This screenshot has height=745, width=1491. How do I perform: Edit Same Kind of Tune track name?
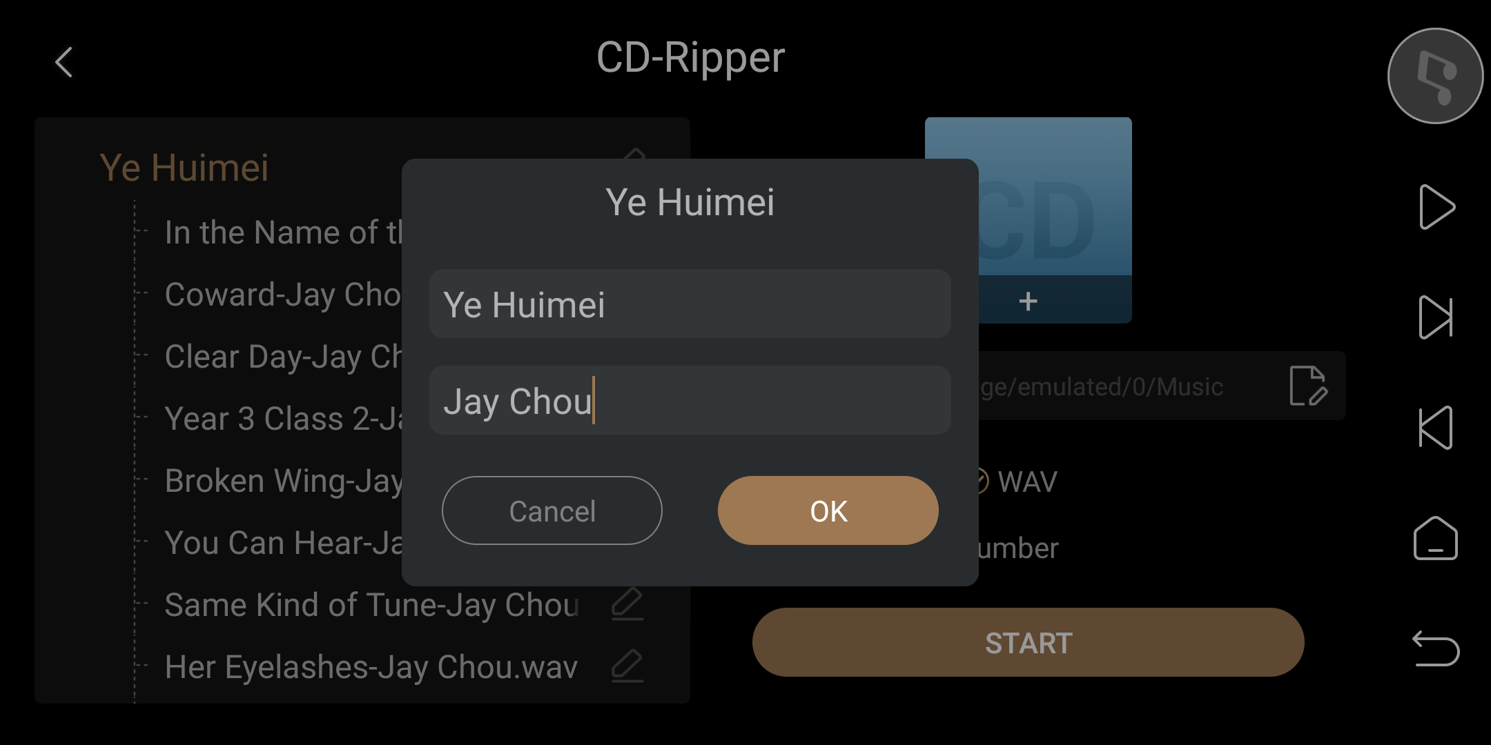pos(627,604)
